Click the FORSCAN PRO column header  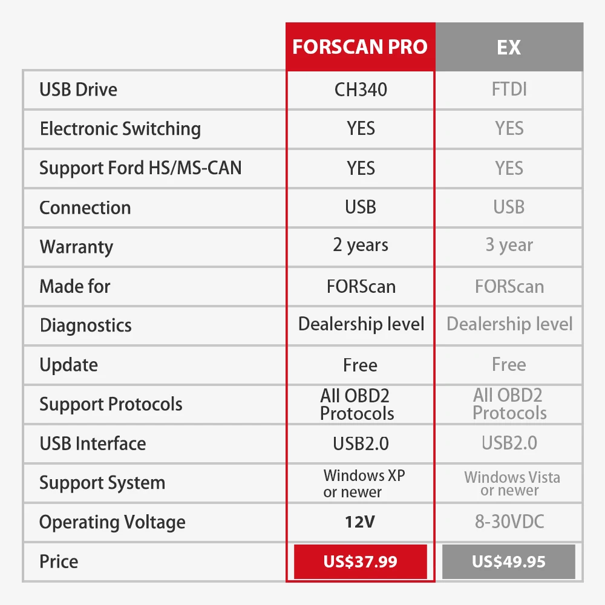tap(360, 47)
